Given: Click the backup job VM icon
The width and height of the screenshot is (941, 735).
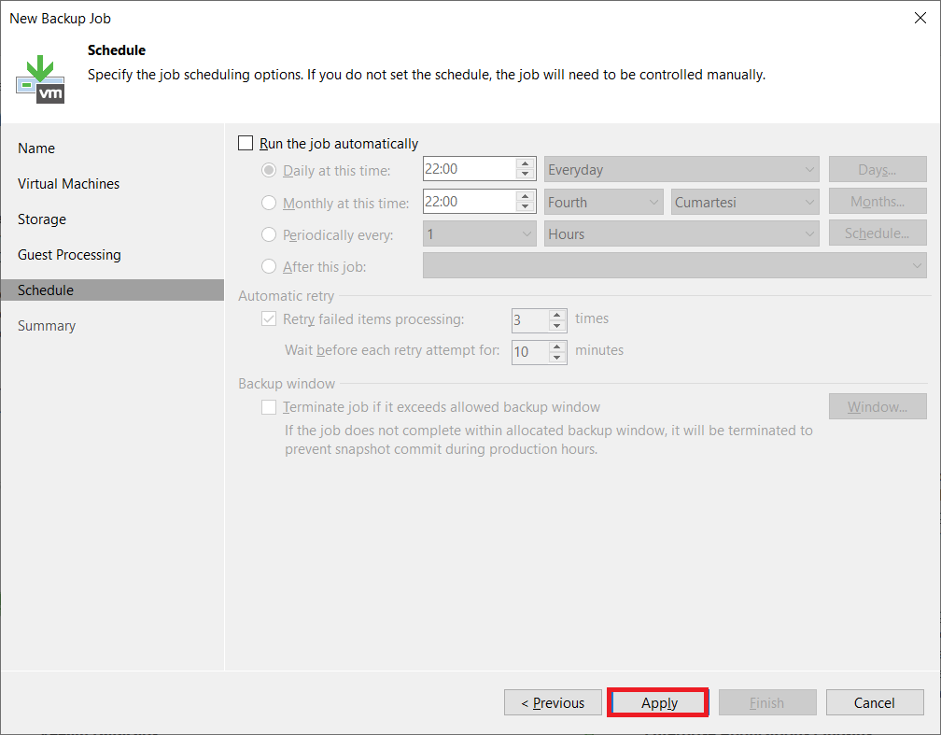Looking at the screenshot, I should pyautogui.click(x=40, y=78).
